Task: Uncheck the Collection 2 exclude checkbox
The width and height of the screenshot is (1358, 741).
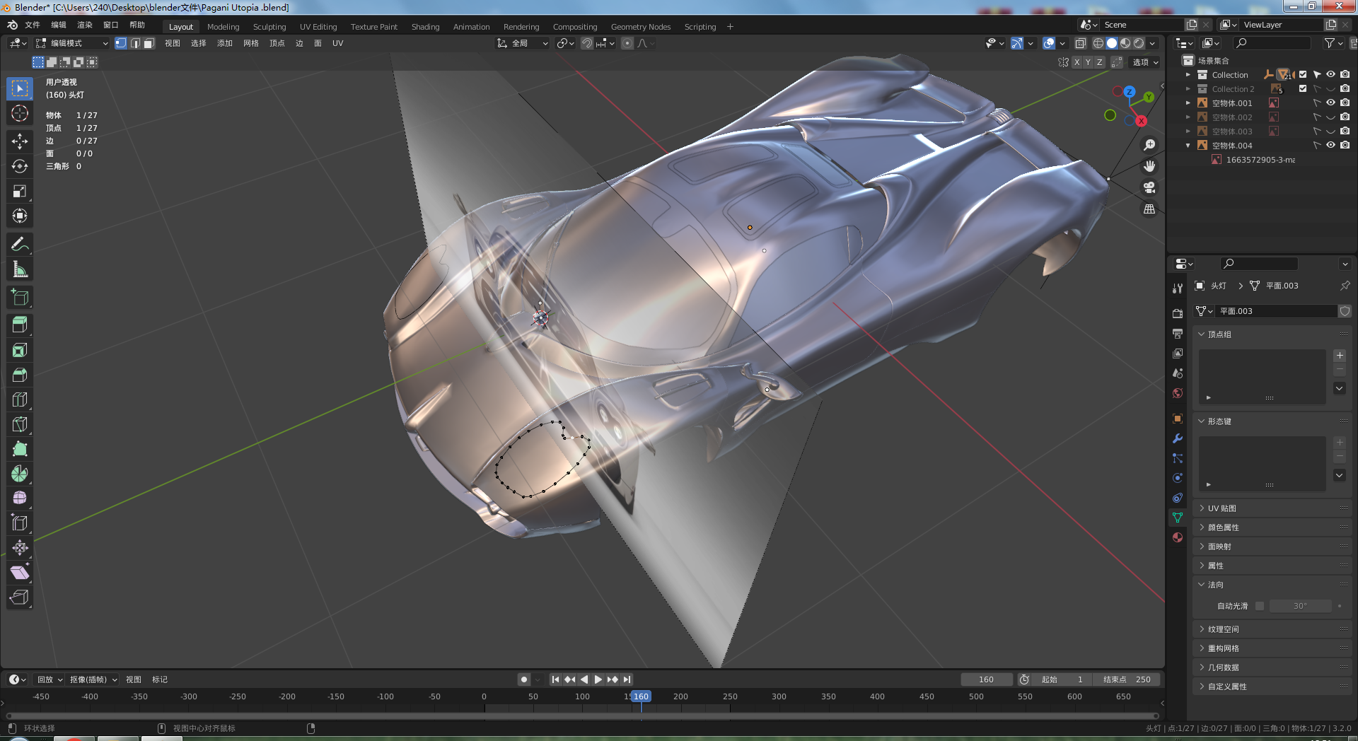Action: 1303,88
